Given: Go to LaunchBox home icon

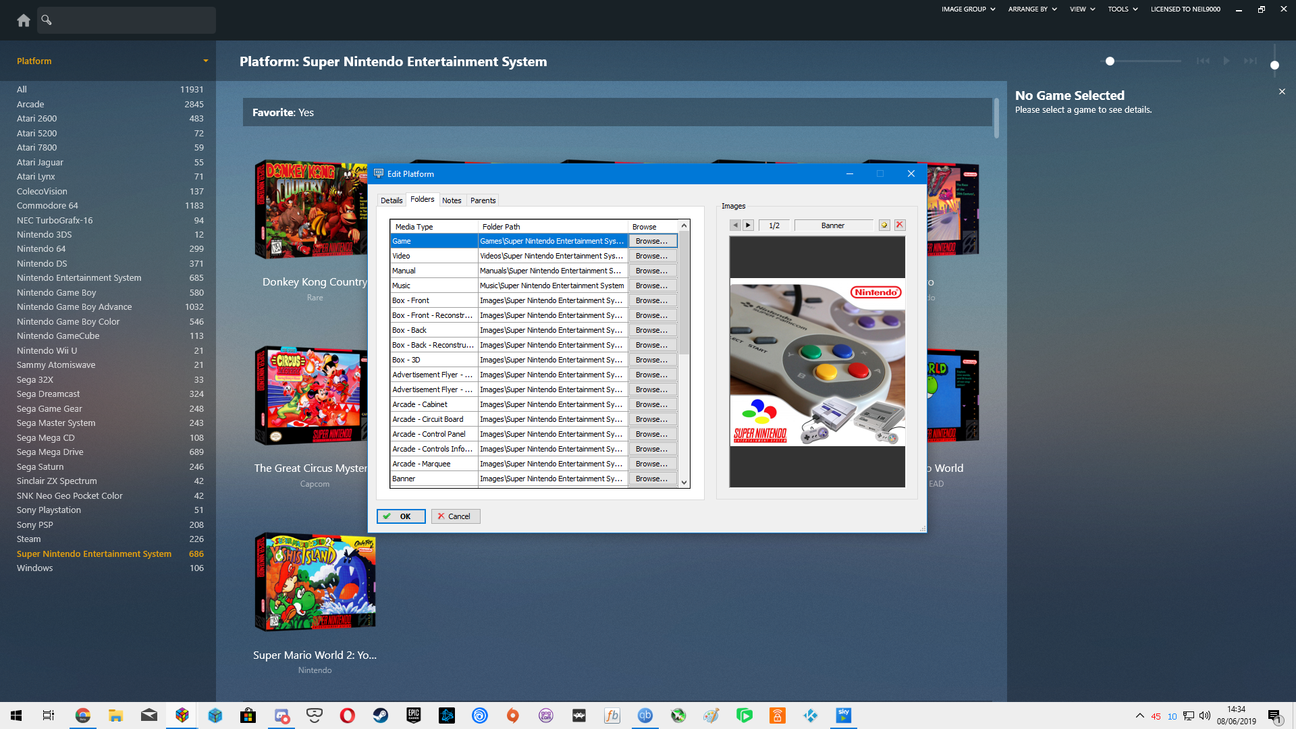Looking at the screenshot, I should 24,20.
